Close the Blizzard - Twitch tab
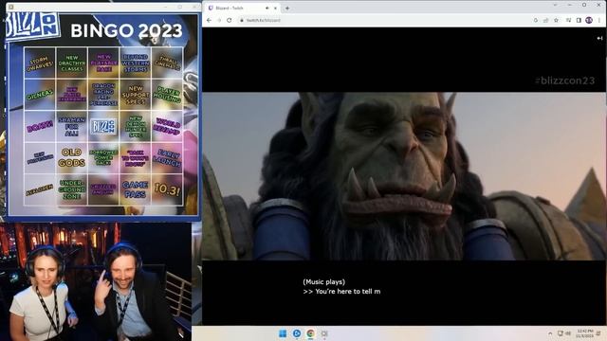Image resolution: width=607 pixels, height=341 pixels. pyautogui.click(x=276, y=8)
